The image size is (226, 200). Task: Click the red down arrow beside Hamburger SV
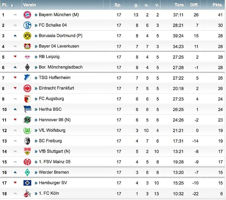pos(15,183)
